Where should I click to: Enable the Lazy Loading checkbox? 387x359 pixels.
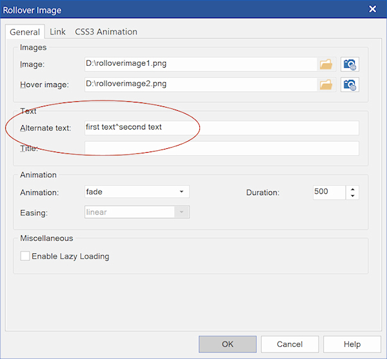[25, 257]
